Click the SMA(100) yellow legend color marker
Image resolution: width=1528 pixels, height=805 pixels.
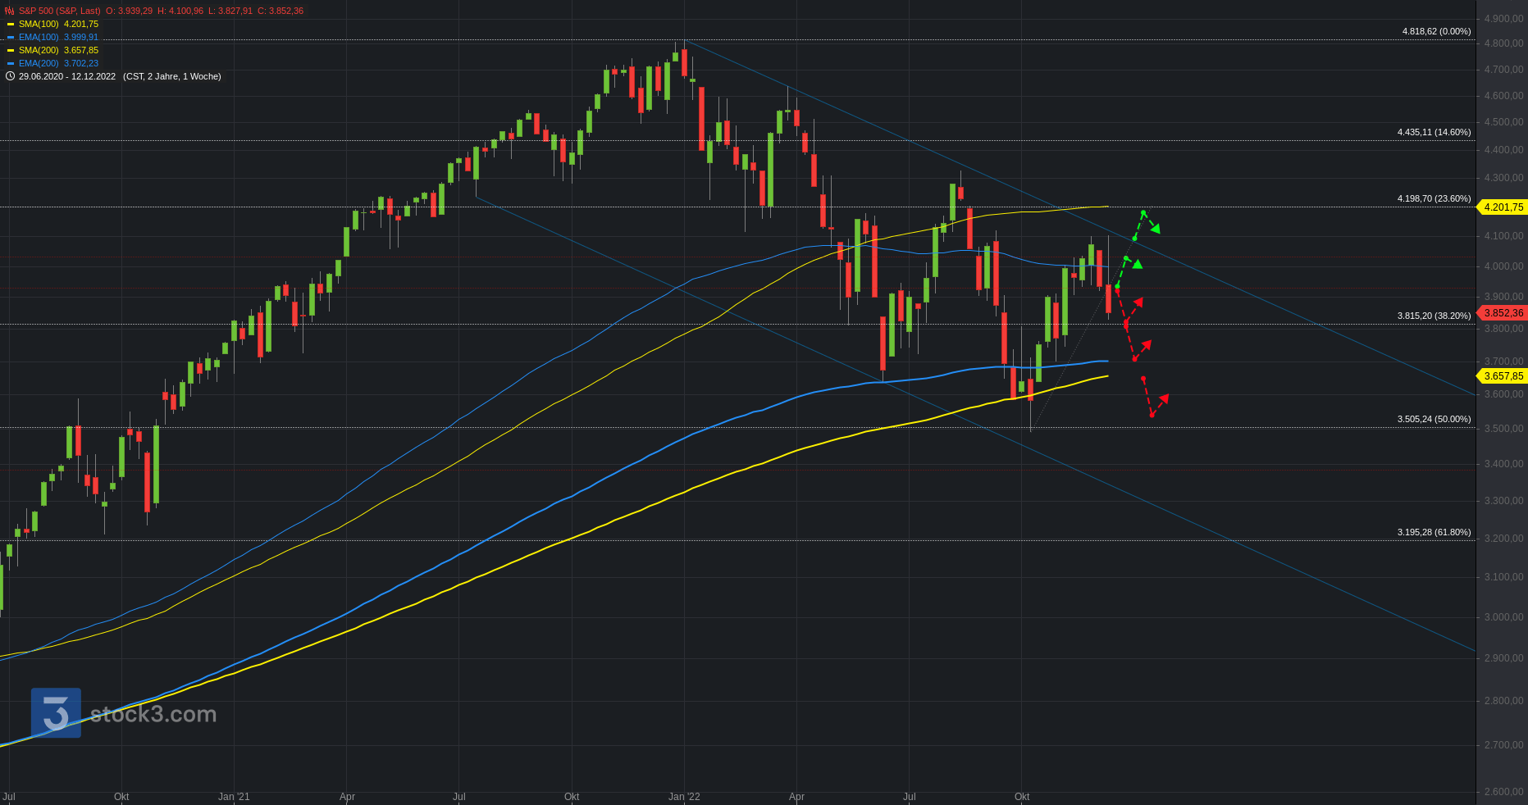(x=11, y=24)
